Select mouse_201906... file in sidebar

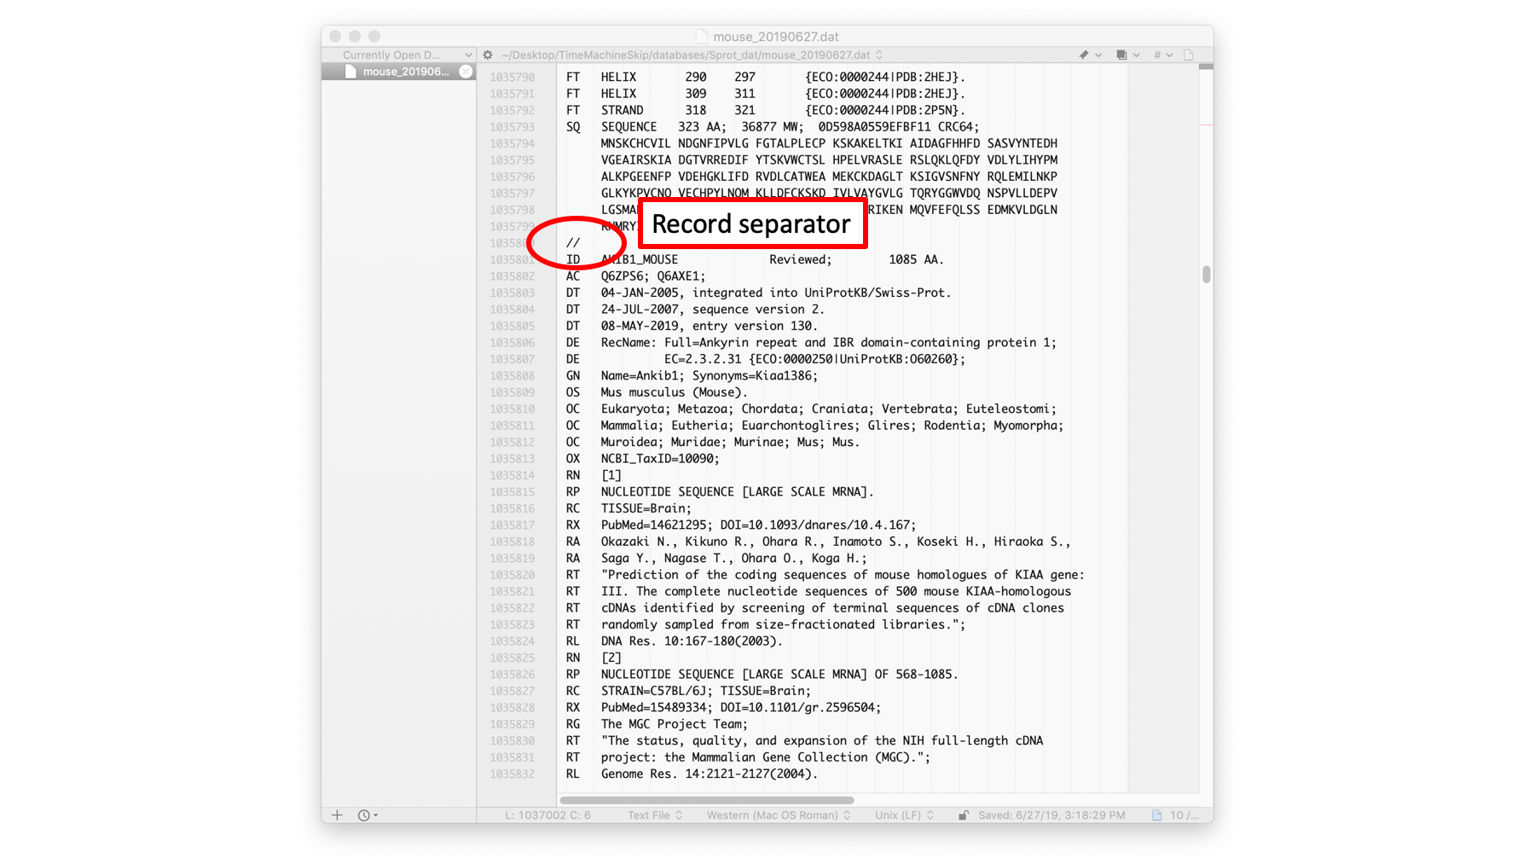tap(398, 72)
